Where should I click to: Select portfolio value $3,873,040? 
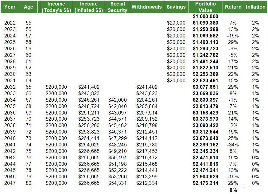coord(205,138)
